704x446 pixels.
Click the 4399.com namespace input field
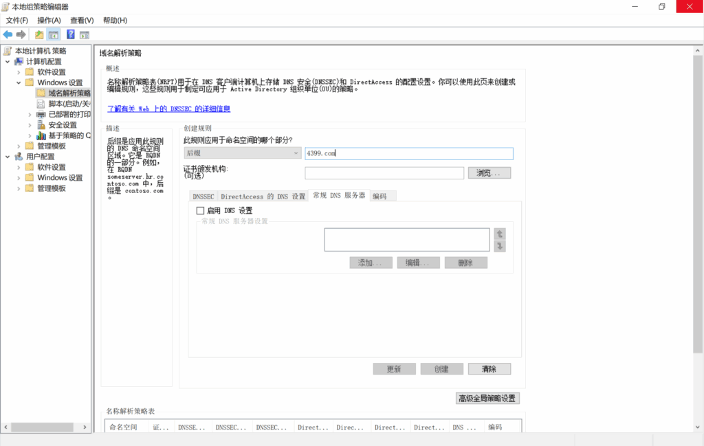pyautogui.click(x=408, y=154)
